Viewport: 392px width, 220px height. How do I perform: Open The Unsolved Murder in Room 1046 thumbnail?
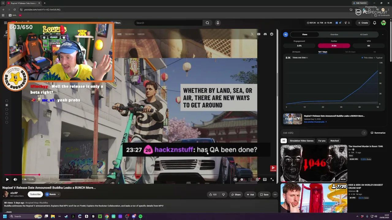pos(314,163)
